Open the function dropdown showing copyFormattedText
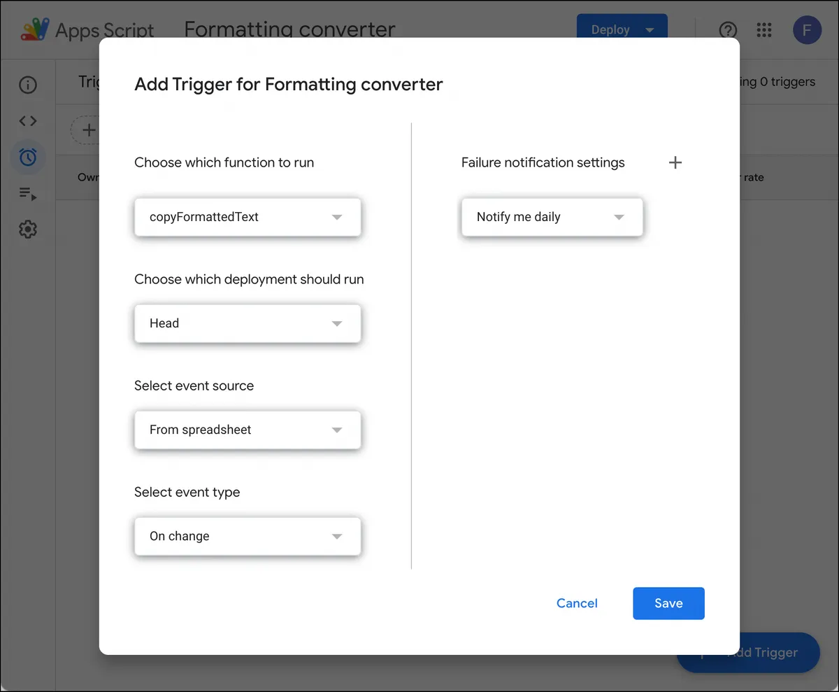Screen dimensions: 839x692 (x=248, y=217)
